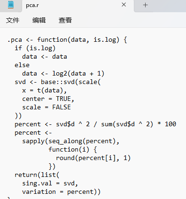This screenshot has width=186, height=199.
Task: Place cursor in 'log2(data + 1)' text
Action: (x=78, y=74)
